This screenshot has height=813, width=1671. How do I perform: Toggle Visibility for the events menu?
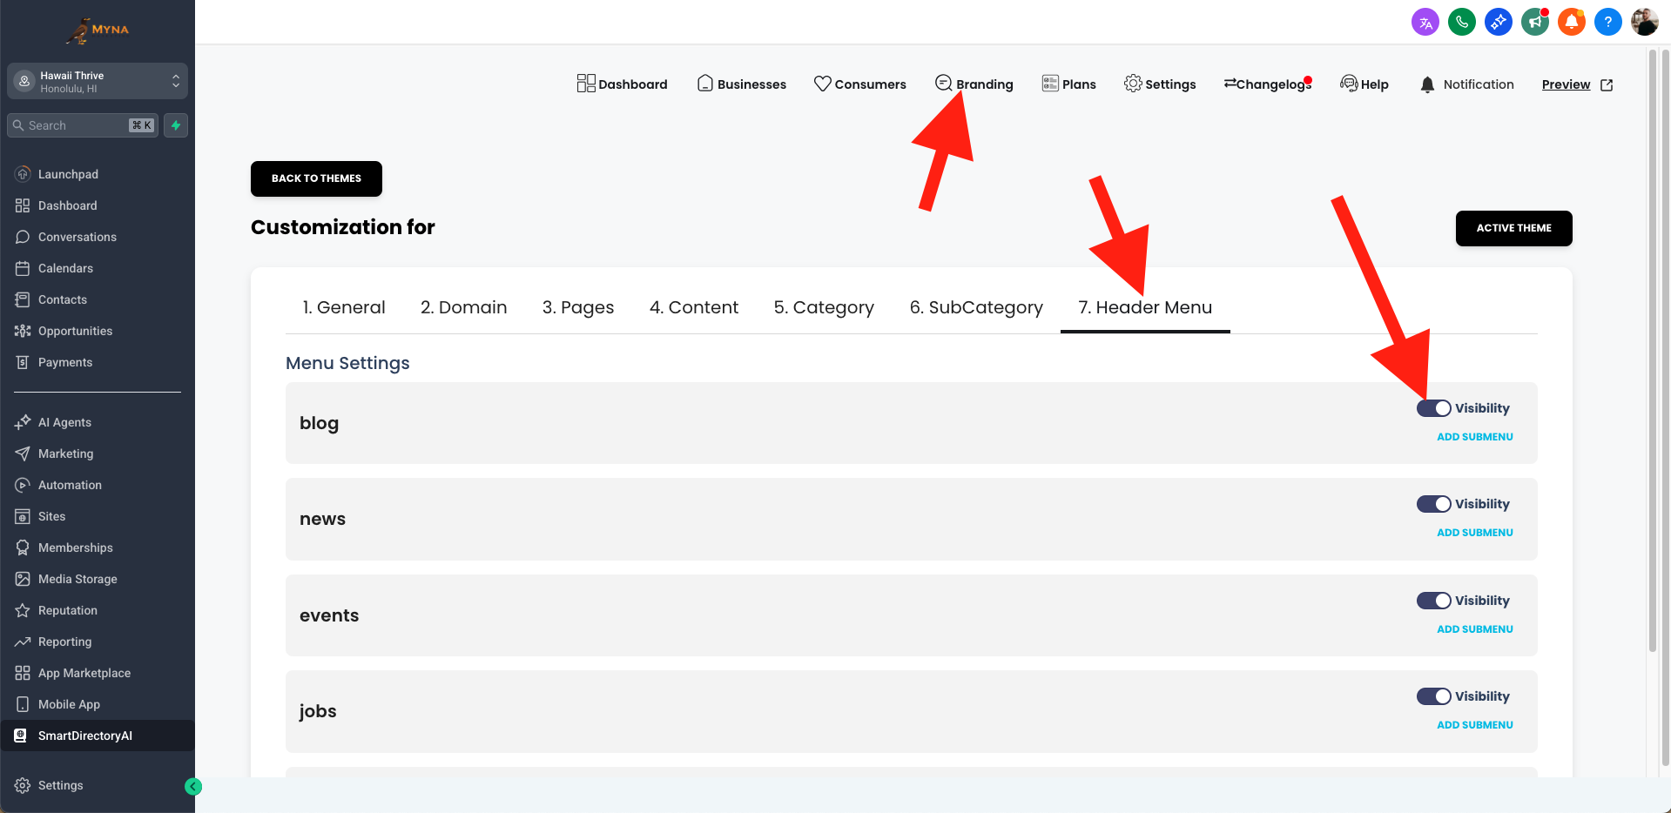pos(1433,601)
